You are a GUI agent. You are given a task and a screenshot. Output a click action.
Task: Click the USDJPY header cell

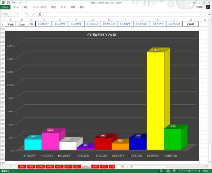(x=44, y=24)
